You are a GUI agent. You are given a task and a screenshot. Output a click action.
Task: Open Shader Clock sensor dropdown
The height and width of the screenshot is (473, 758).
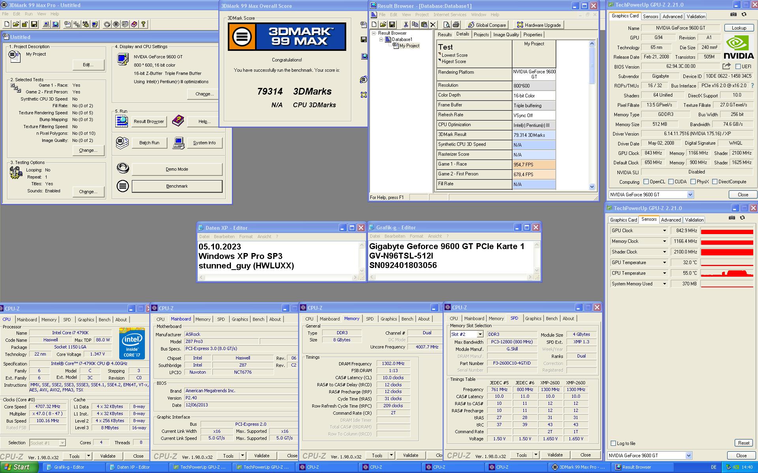click(664, 252)
